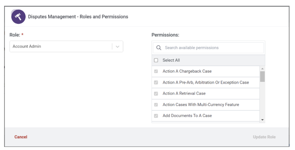295x150 pixels.
Task: Toggle Action A Pre-Arb, Arbitration checkbox
Action: click(156, 82)
